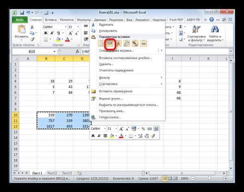
Task: Click center align in mini toolbar
Action: pyautogui.click(x=105, y=136)
